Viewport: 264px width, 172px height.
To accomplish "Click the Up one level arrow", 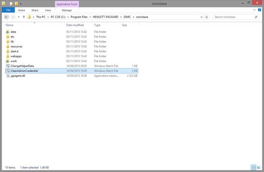I will 24,17.
